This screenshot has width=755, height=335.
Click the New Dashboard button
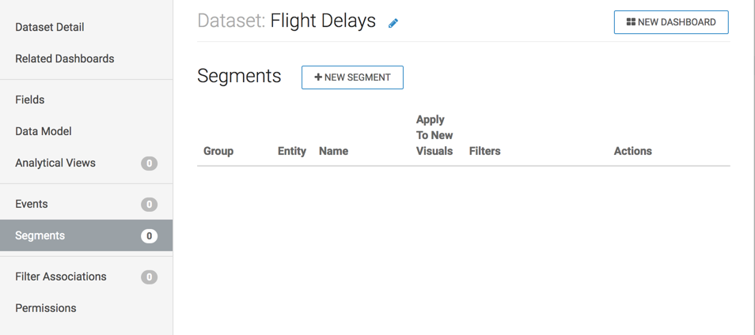pos(671,22)
